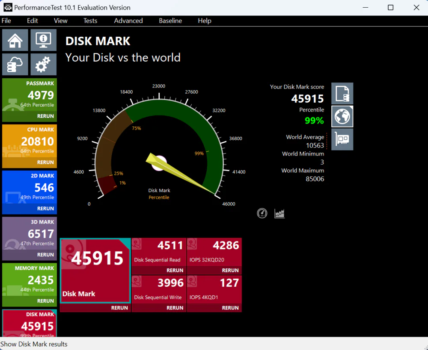Click the World Average 10563 value
The width and height of the screenshot is (428, 350).
pos(315,145)
